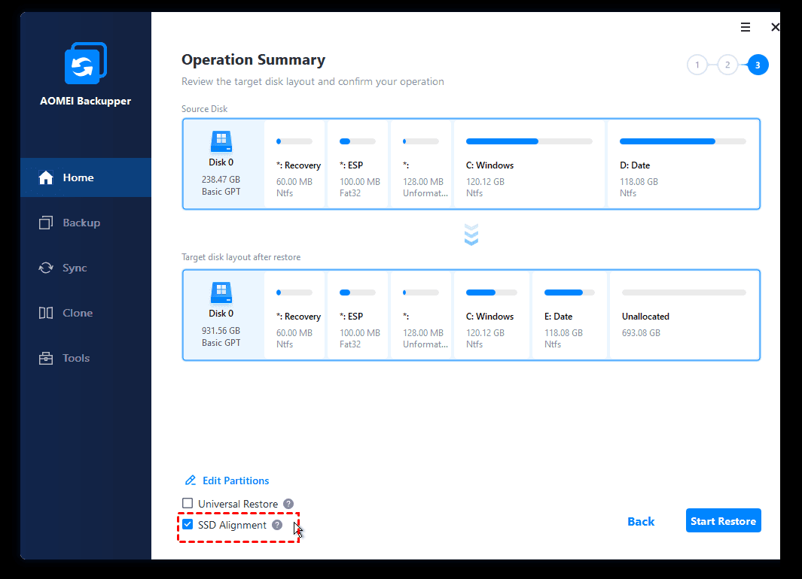Screen dimensions: 802x579
Task: Open the Home tab in sidebar
Action: (78, 177)
